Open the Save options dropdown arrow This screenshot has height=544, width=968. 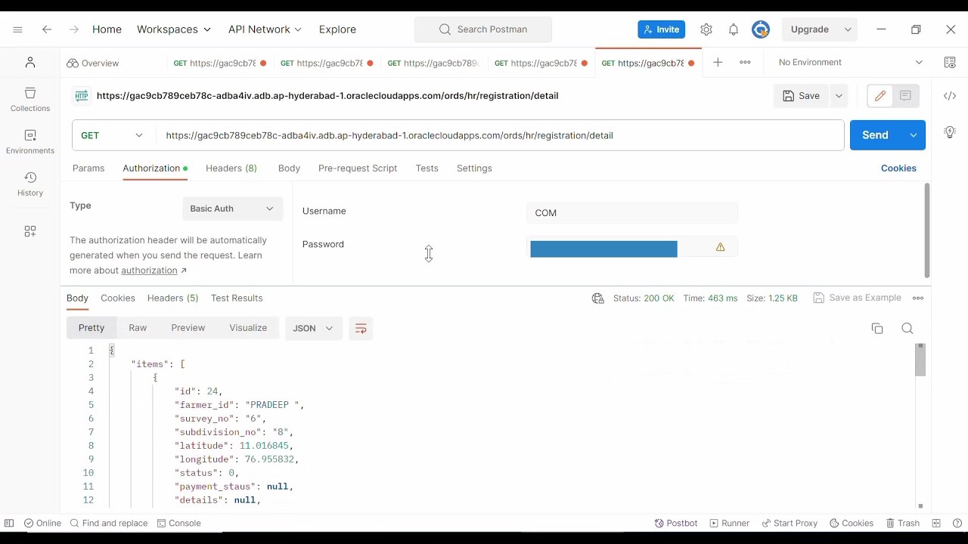click(x=839, y=96)
